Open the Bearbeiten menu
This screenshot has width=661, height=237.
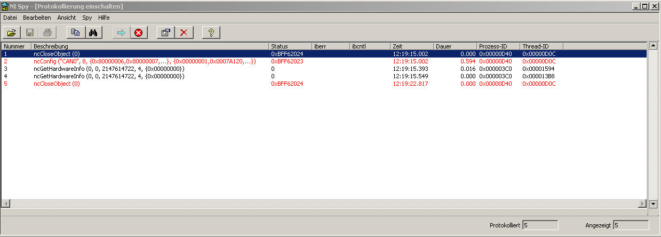pyautogui.click(x=37, y=18)
